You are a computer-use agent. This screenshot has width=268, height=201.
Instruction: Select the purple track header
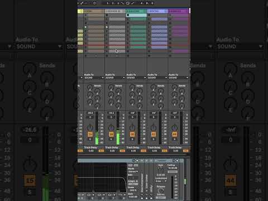click(x=179, y=11)
